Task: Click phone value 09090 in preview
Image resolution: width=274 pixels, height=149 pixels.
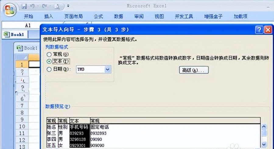Action: (96, 139)
